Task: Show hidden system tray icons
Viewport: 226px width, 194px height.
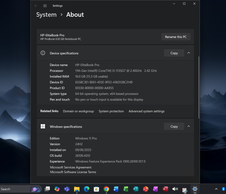Action: [x=216, y=189]
